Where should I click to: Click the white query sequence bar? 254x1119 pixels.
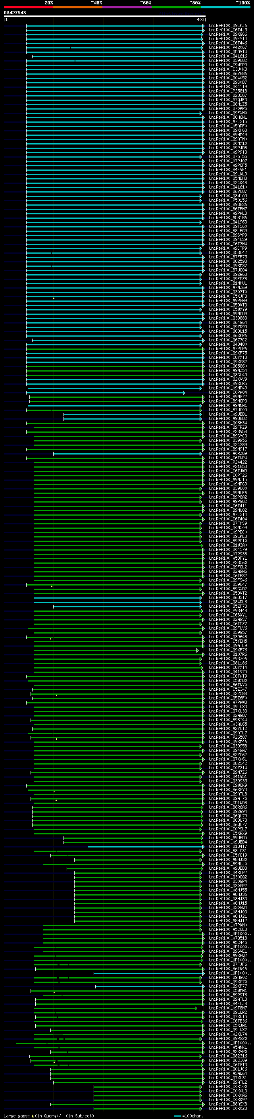click(x=105, y=17)
